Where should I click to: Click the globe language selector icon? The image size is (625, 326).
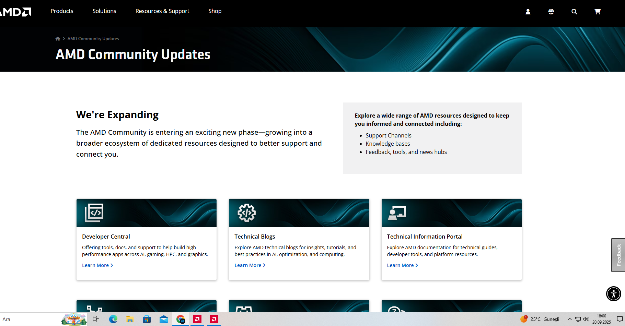pos(551,12)
